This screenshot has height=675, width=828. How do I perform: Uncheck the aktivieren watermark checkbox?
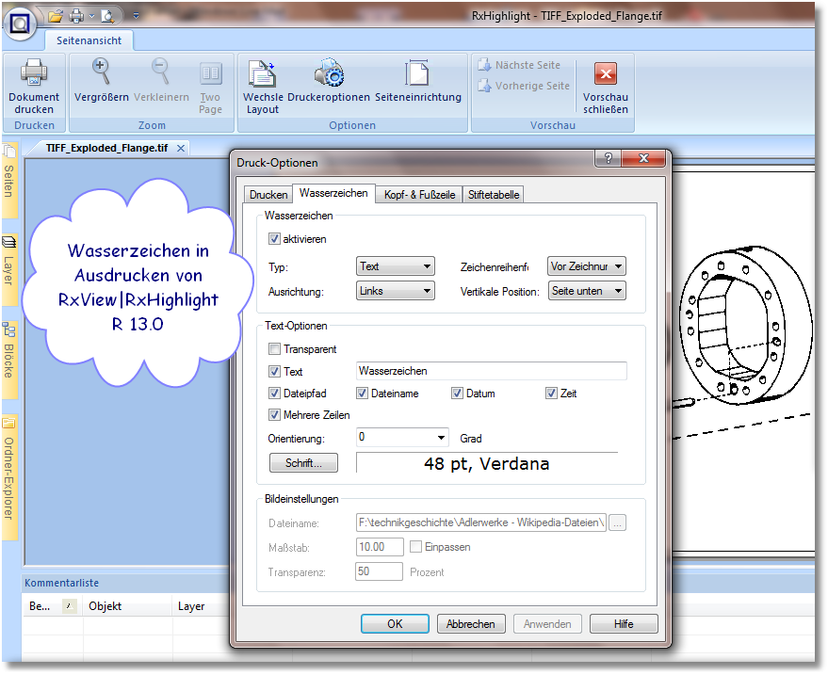(x=275, y=239)
